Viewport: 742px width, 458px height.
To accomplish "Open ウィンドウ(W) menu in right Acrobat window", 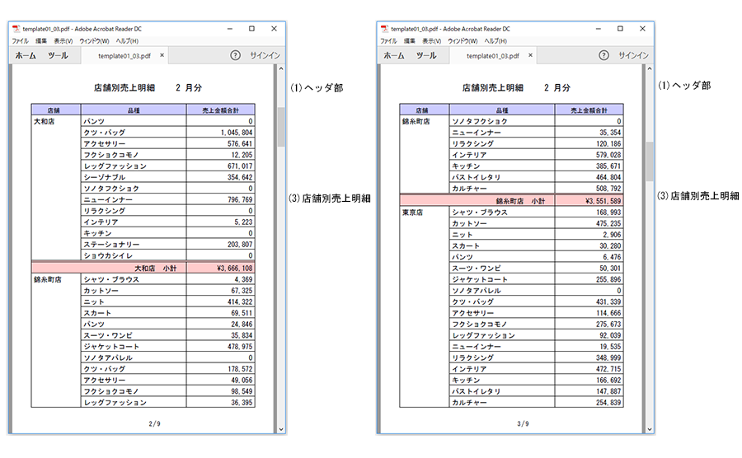I will coord(463,41).
